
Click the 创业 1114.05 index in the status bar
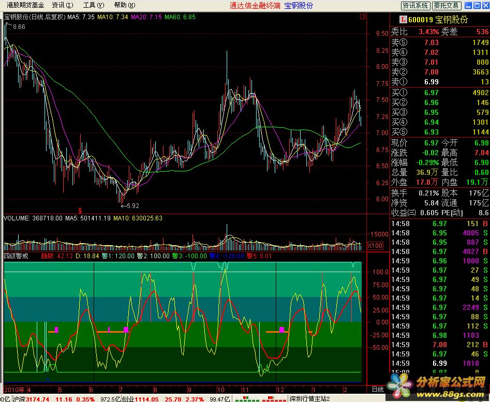coord(140,399)
